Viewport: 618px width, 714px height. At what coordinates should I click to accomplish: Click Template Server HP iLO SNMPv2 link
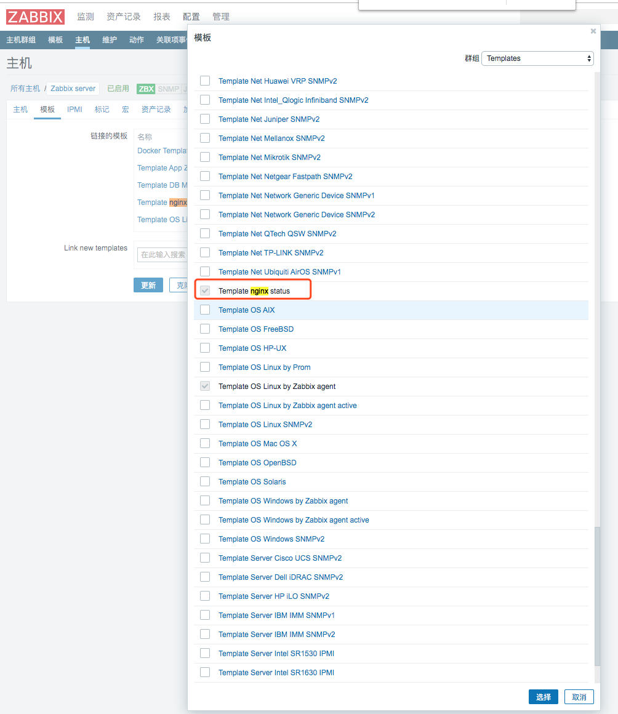[274, 596]
